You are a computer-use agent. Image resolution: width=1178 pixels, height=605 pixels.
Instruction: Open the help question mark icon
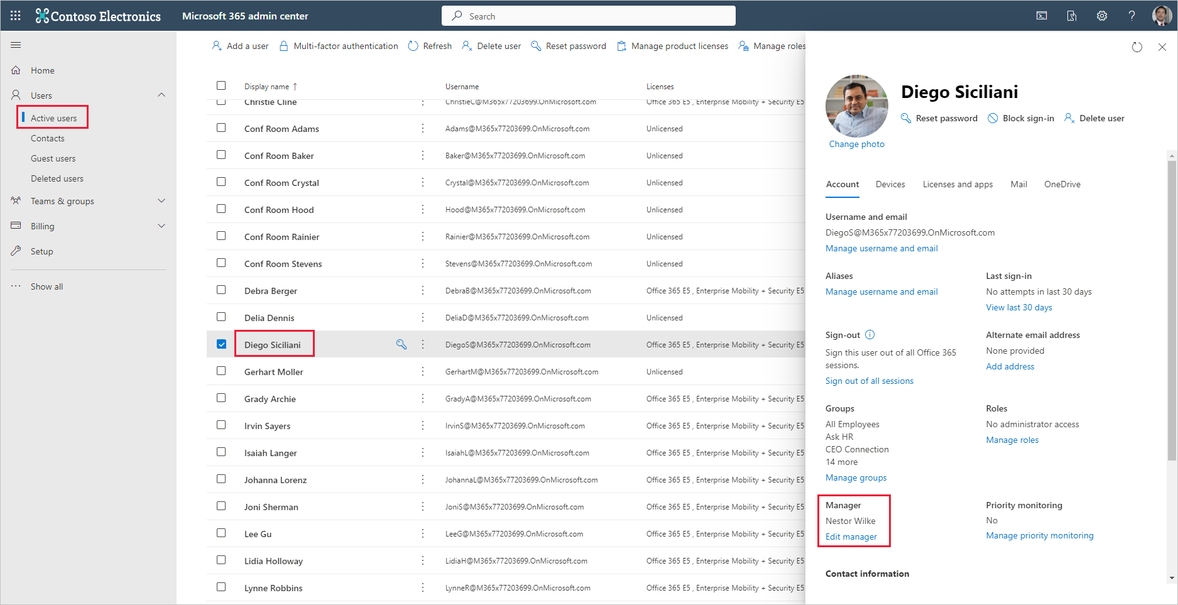(x=1132, y=16)
